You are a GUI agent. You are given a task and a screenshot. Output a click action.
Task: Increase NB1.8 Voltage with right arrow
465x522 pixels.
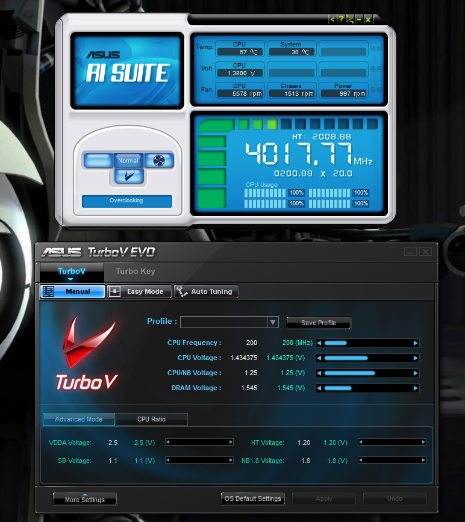point(423,460)
